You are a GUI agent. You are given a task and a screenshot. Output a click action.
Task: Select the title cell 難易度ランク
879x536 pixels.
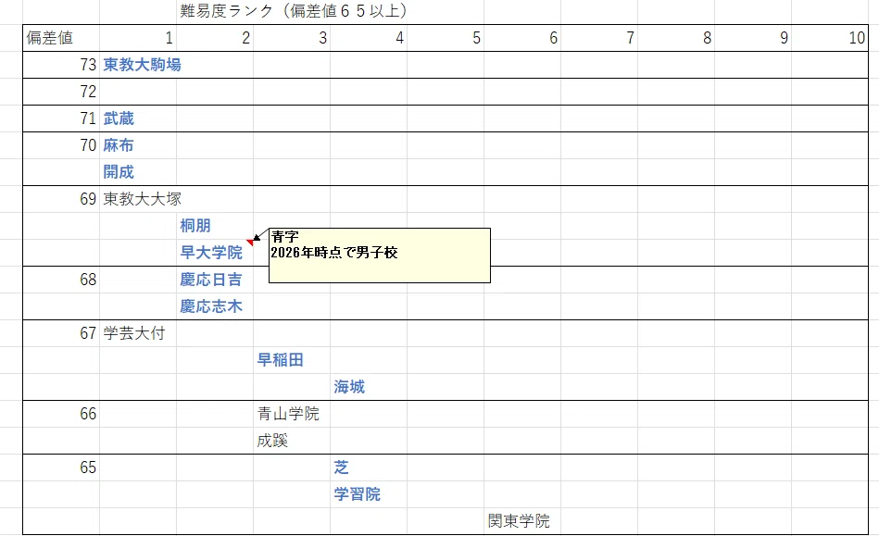[215, 11]
